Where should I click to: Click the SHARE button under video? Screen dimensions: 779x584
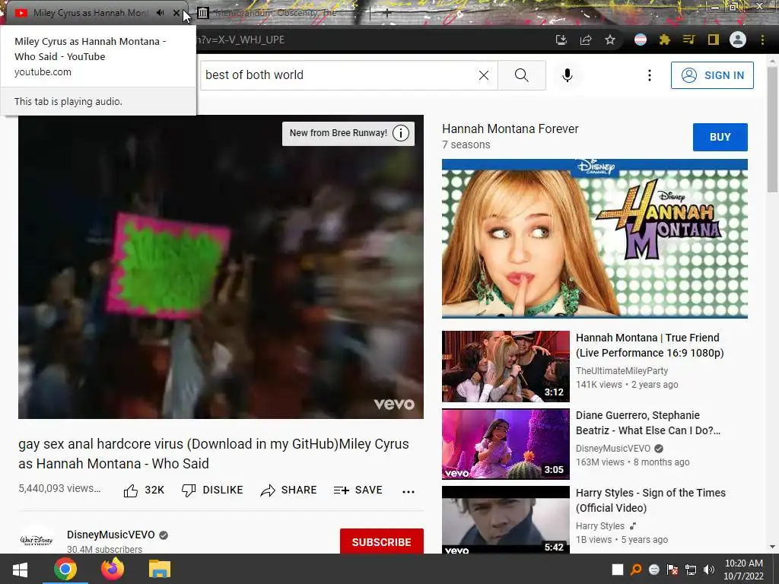click(288, 490)
